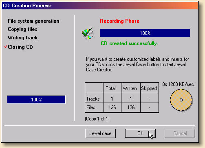Click the OK button
The height and width of the screenshot is (148, 205).
click(x=140, y=133)
